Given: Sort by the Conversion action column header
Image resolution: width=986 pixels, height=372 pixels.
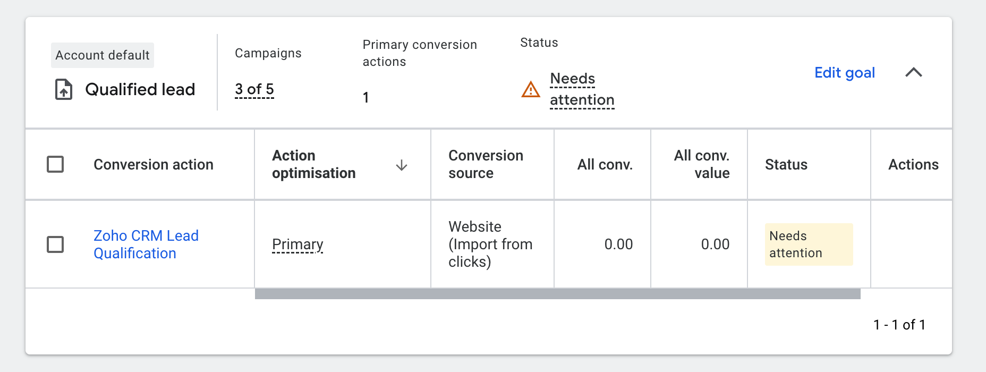Looking at the screenshot, I should tap(154, 165).
